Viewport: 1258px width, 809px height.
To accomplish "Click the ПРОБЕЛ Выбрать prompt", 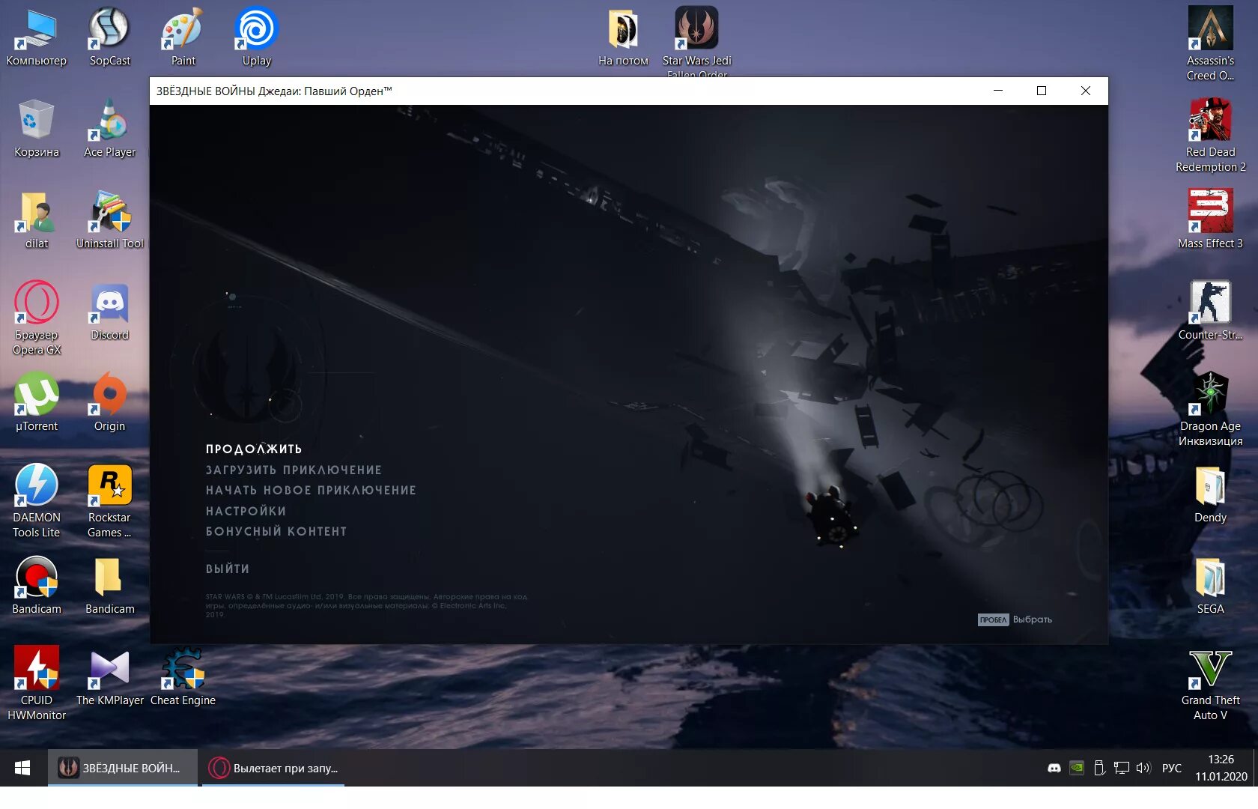I will (x=1015, y=619).
